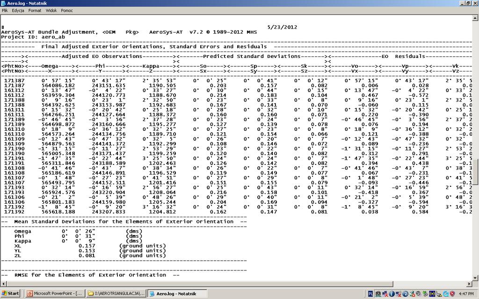The height and width of the screenshot is (299, 479).
Task: Click the ZL row's value 0.081
Action: coord(87,256)
